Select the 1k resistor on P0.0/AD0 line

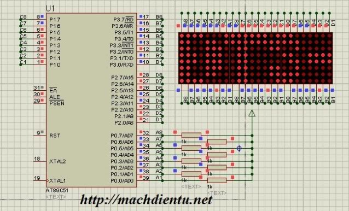click(x=217, y=180)
